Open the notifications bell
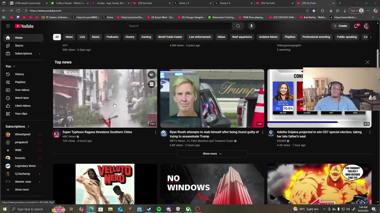 click(356, 26)
